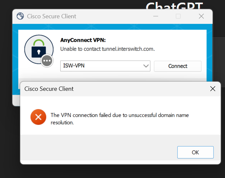Click the main window's Cisco Secure Client title
The width and height of the screenshot is (225, 178).
pos(52,16)
